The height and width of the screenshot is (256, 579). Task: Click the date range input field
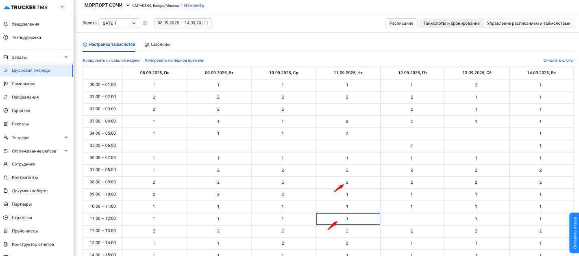(179, 24)
